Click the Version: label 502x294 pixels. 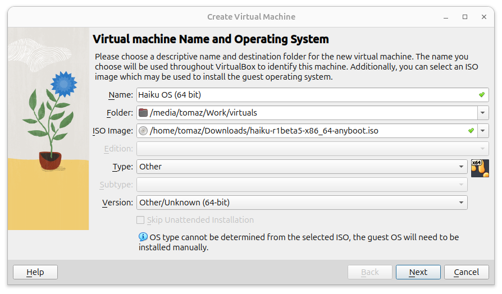(x=117, y=203)
